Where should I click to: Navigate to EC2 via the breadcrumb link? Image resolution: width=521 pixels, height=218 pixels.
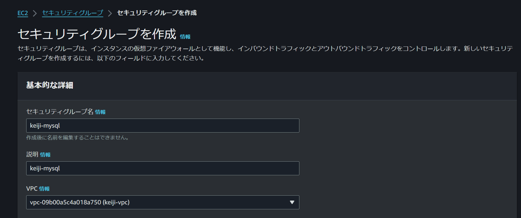tap(22, 13)
